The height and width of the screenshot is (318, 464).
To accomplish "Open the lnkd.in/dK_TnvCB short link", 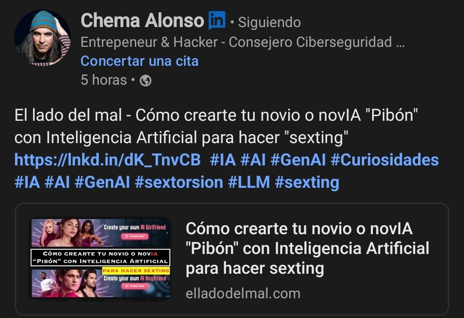I will 107,160.
